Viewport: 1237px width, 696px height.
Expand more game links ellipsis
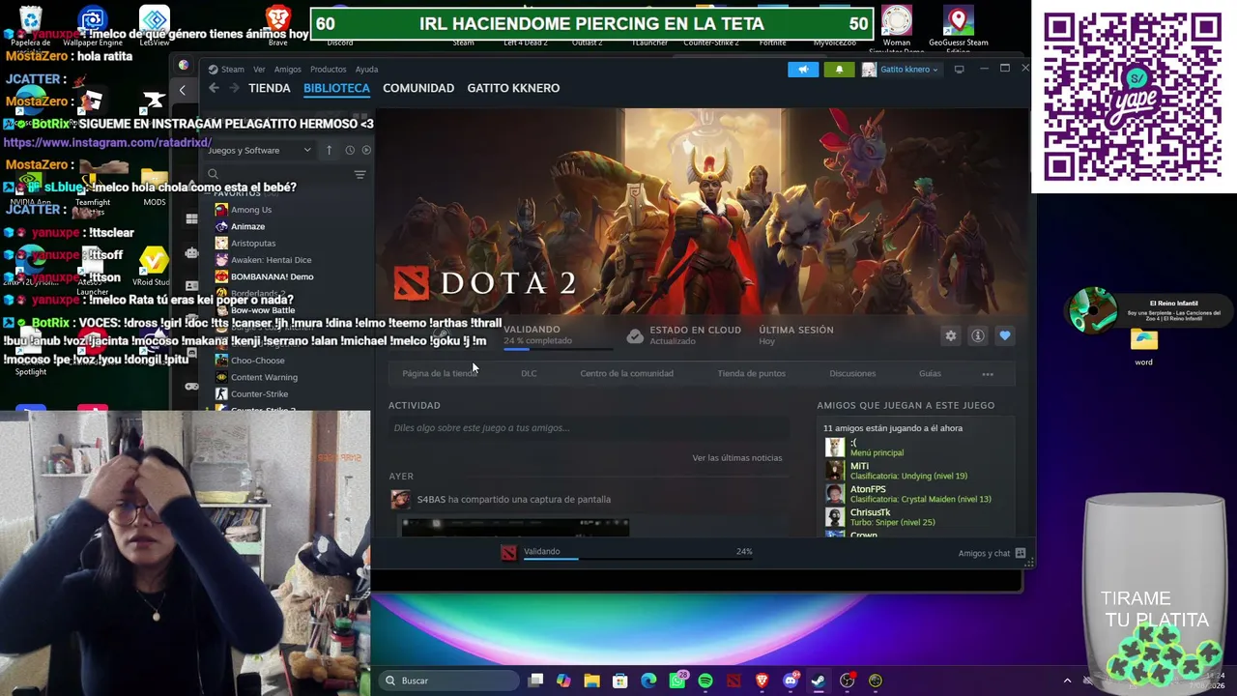(988, 373)
